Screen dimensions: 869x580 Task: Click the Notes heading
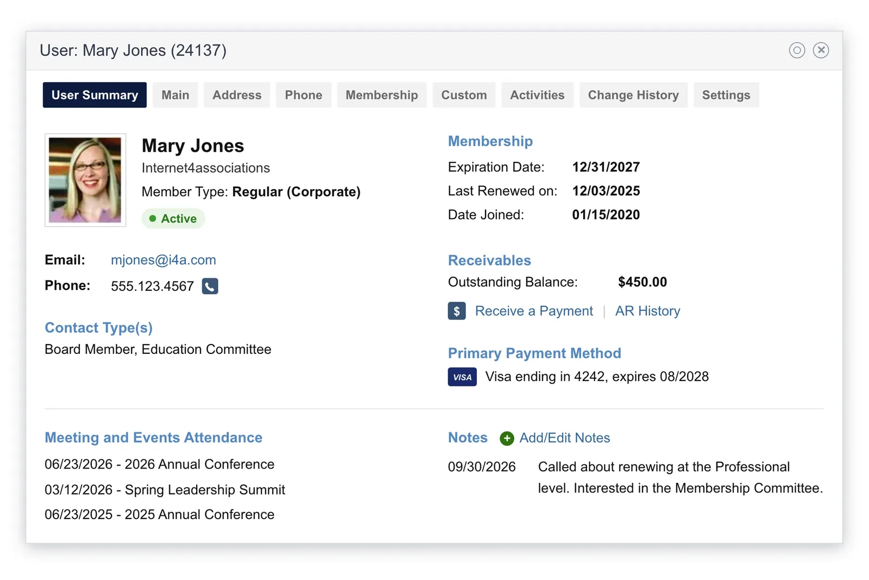pyautogui.click(x=468, y=438)
